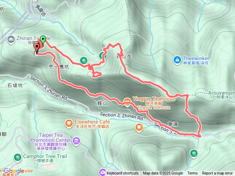The image size is (235, 176).
Task: Click the unnamed café icon near 草湳
Action: coord(139,128)
